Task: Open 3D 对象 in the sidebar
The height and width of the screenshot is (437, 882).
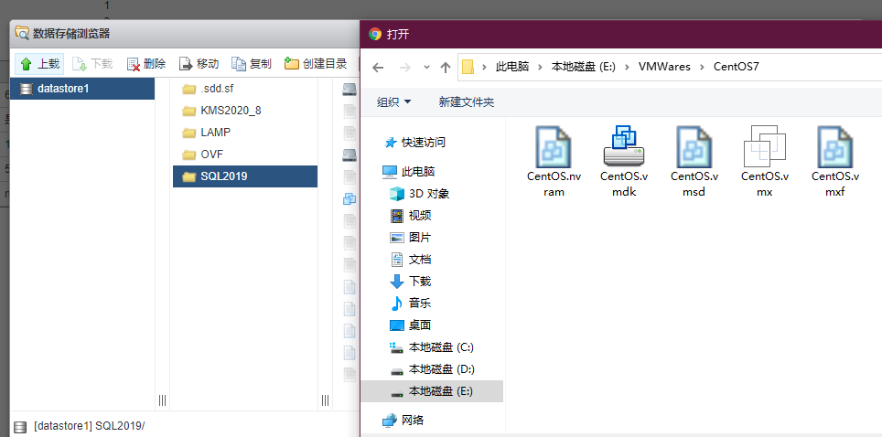Action: click(x=419, y=194)
